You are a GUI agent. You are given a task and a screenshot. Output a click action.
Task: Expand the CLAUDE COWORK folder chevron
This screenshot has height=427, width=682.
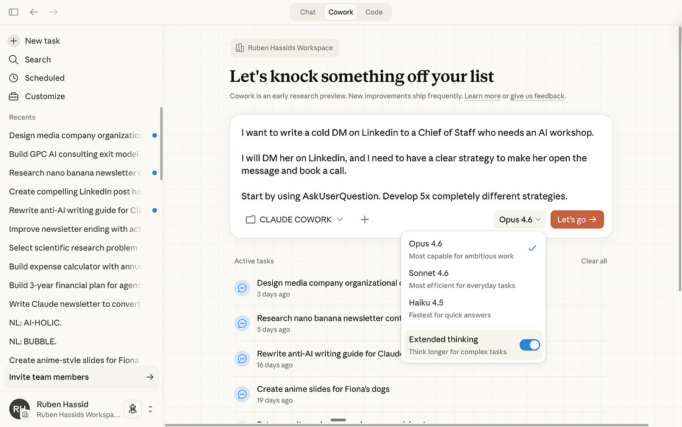click(x=340, y=219)
